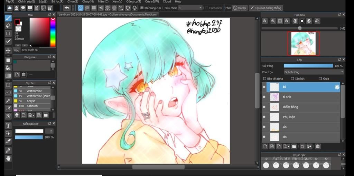
Task: Check the Khóa layer option
Action: (x=320, y=79)
